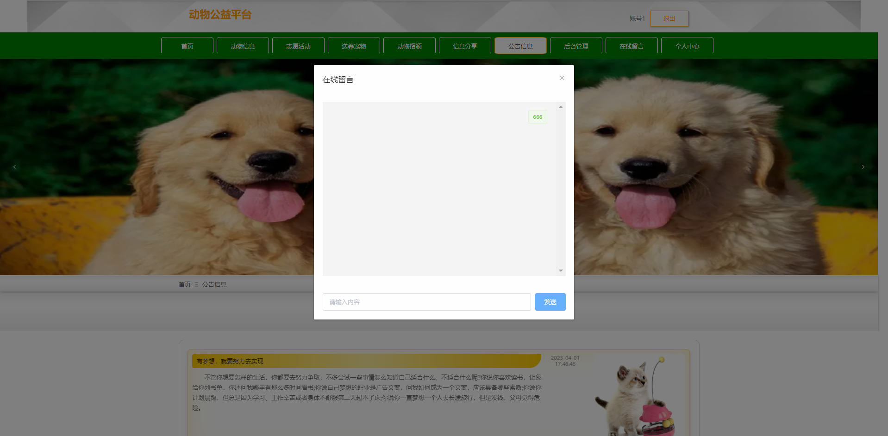This screenshot has width=888, height=436.
Task: Click the 发送 send button
Action: pos(550,302)
